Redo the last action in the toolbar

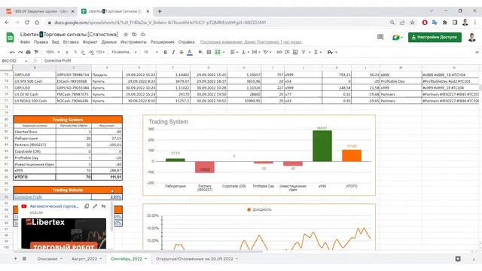[x=20, y=52]
